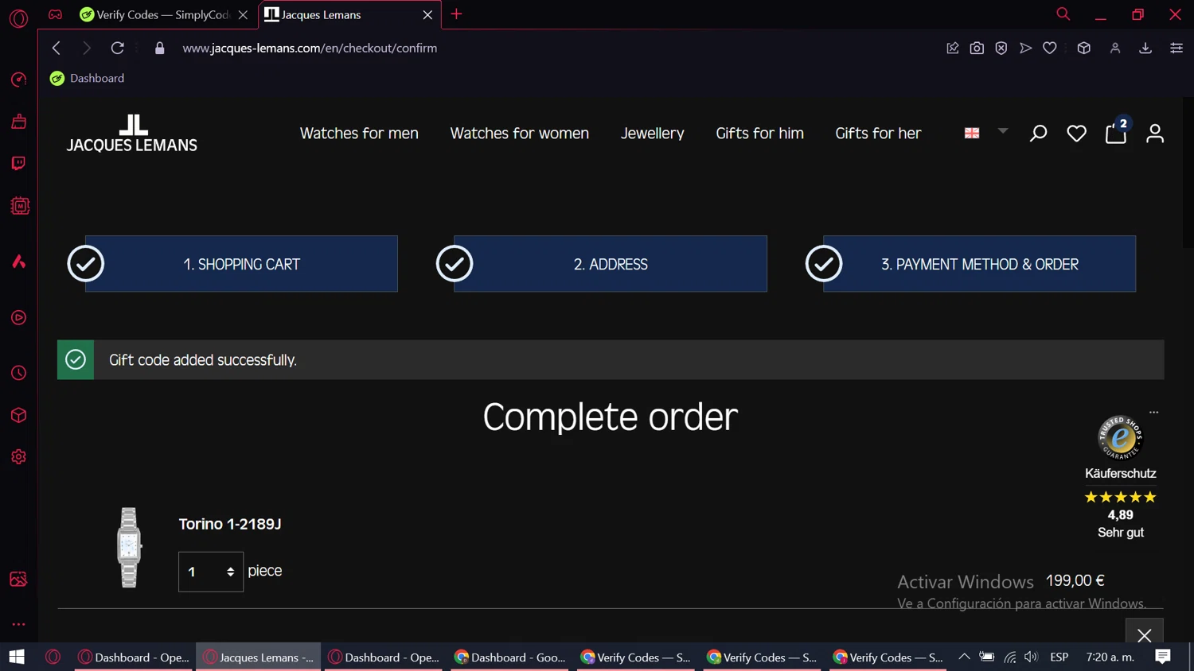Open Opera main menu icon
The image size is (1194, 671).
18,17
